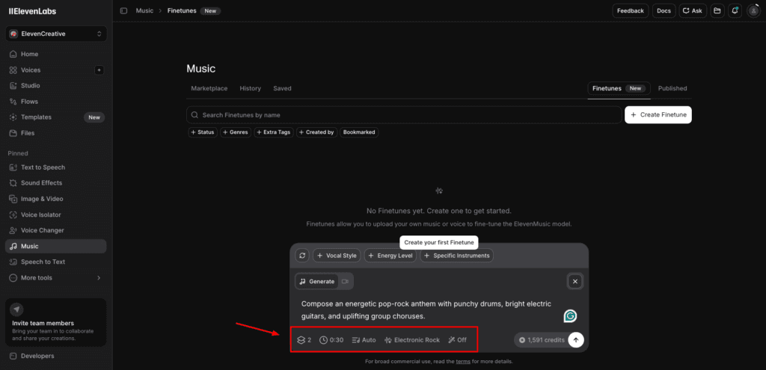The image size is (766, 370).
Task: Change the variations count 2
Action: coord(304,340)
